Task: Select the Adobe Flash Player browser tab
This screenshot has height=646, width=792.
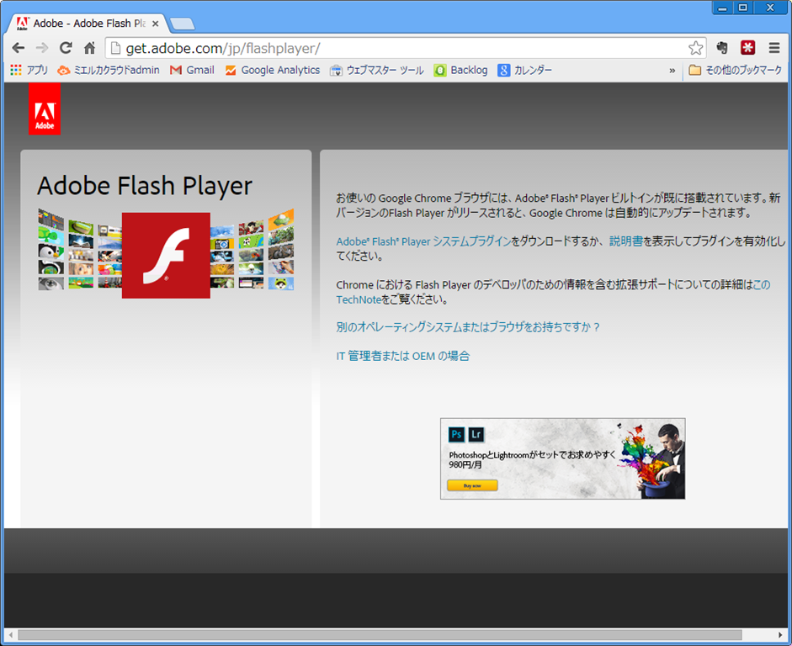Action: [x=88, y=24]
